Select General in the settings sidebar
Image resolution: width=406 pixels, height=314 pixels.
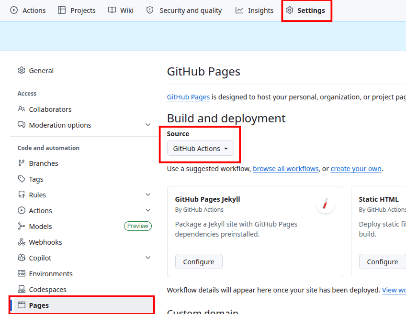(84, 71)
